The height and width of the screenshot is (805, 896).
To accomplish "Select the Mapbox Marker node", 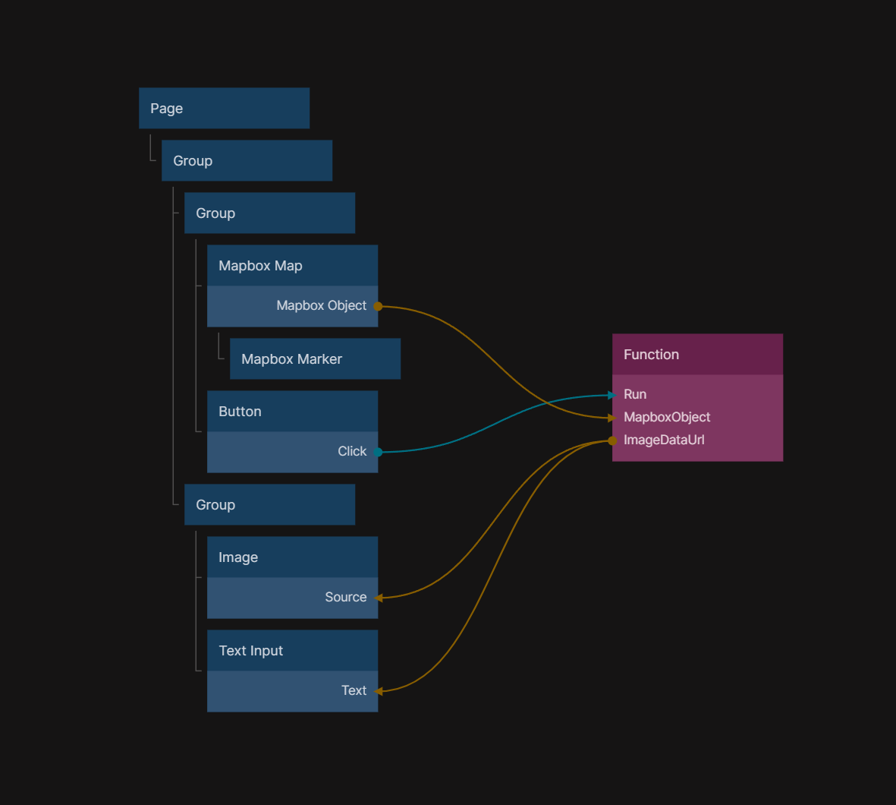I will 315,359.
